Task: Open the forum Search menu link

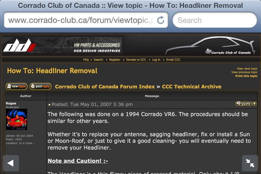Action: [98, 60]
